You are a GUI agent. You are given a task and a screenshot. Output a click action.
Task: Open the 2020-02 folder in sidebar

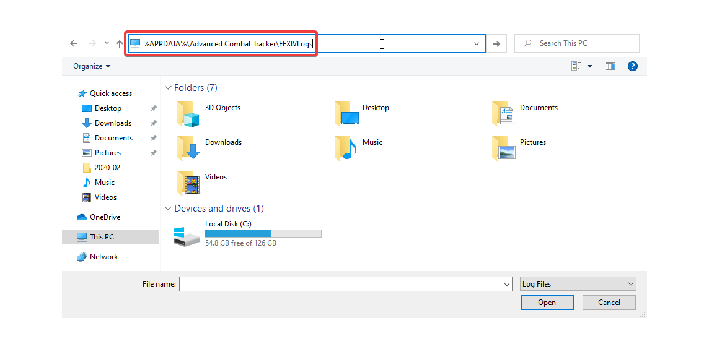(x=101, y=168)
